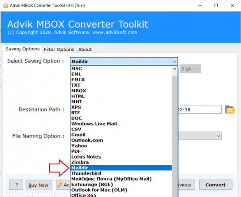The image size is (241, 197).
Task: Switch to the Filter Options tab
Action: pyautogui.click(x=59, y=50)
